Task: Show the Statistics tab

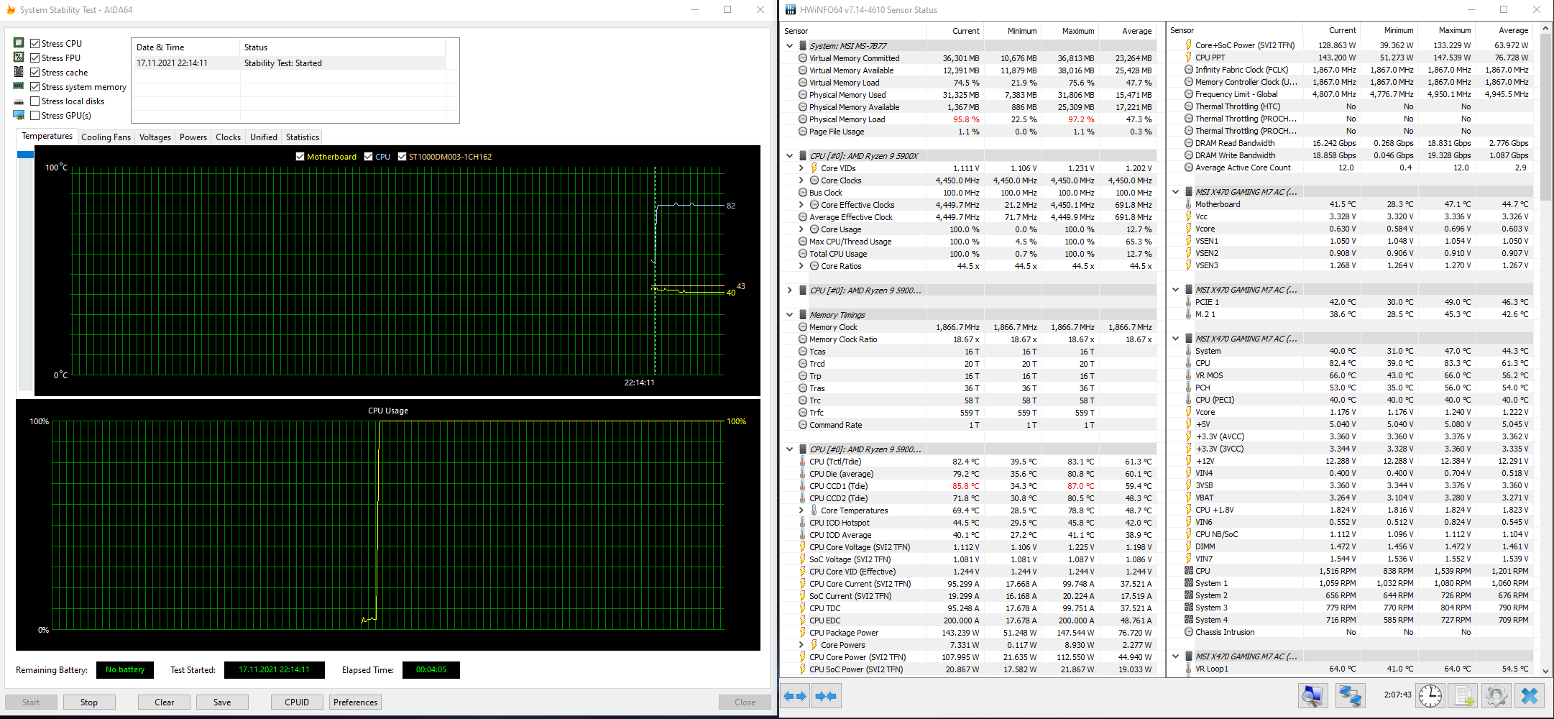Action: (303, 137)
